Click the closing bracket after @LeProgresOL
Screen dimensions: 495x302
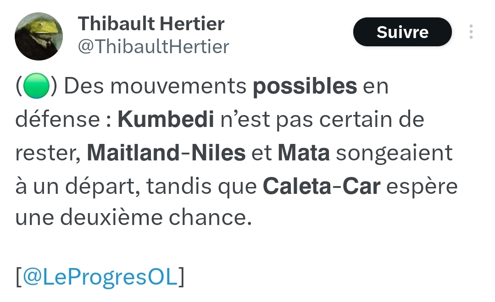click(x=181, y=276)
